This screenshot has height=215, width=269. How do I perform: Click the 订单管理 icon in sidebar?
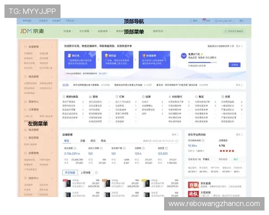(x=26, y=110)
